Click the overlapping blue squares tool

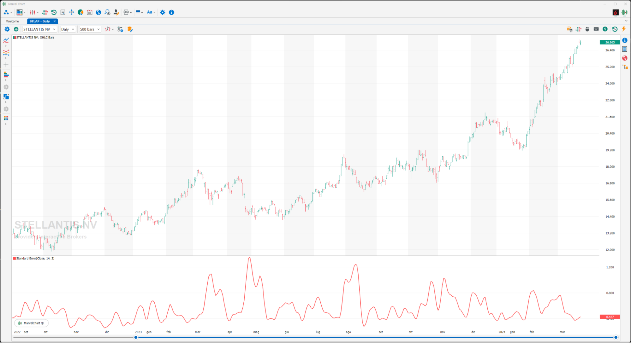(x=6, y=96)
